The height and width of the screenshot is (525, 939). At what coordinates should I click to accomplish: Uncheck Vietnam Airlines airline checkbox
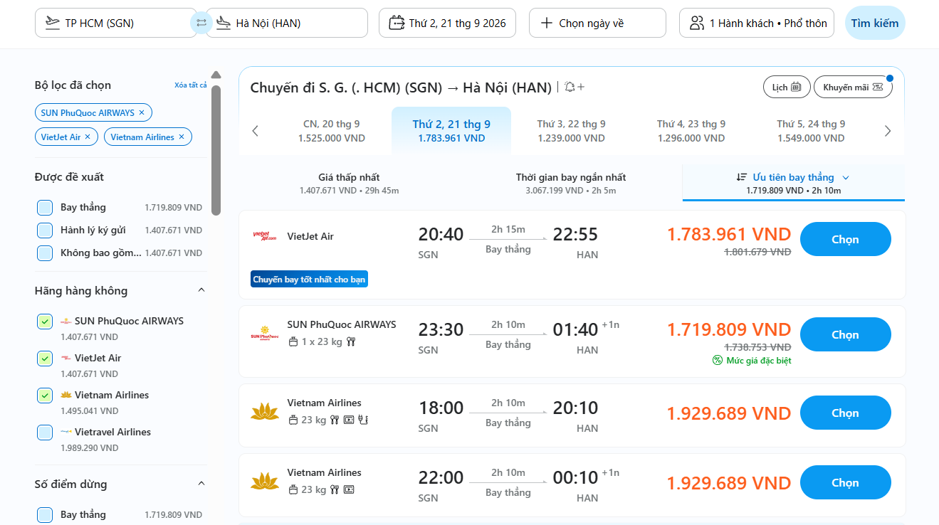(45, 396)
